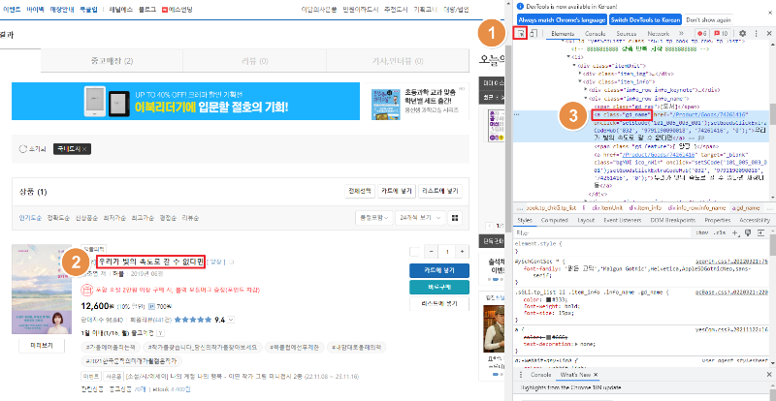Show more DevTools tabs with the chevron
The image size is (776, 401).
pos(681,33)
